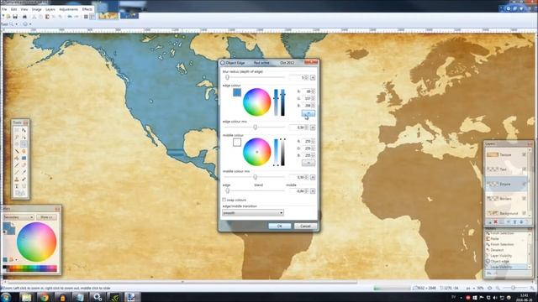
Task: Toggle Empire layer visibility checkbox
Action: [524, 184]
